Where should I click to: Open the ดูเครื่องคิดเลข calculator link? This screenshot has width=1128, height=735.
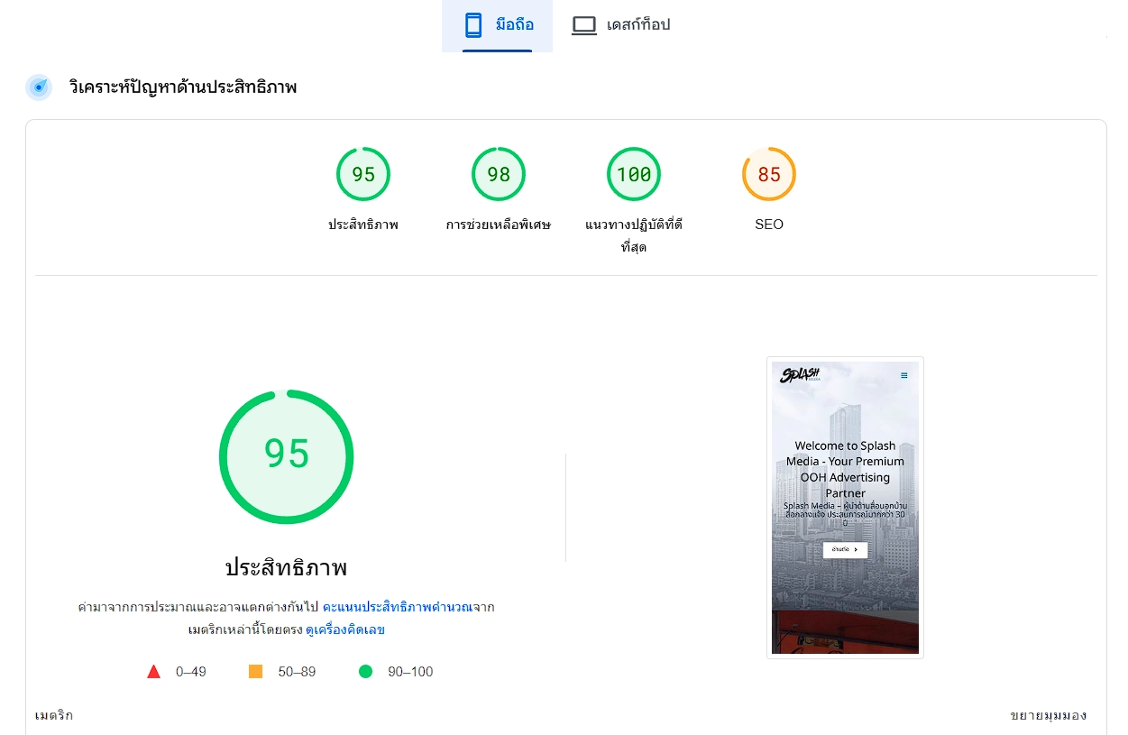pyautogui.click(x=345, y=629)
